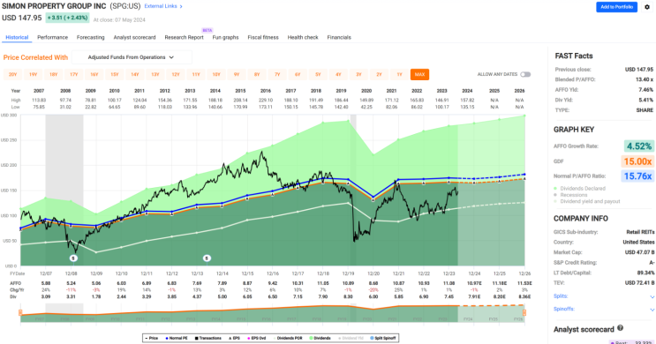Click the Analyst scorecard help question-mark icon
The image size is (656, 344).
(620, 328)
